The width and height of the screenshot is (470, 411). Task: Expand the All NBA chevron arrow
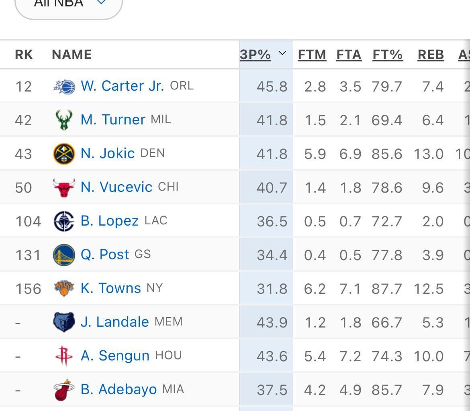[x=101, y=3]
